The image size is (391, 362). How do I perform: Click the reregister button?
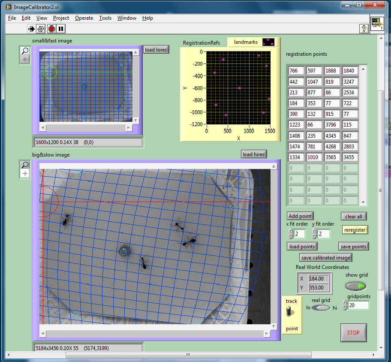click(355, 230)
